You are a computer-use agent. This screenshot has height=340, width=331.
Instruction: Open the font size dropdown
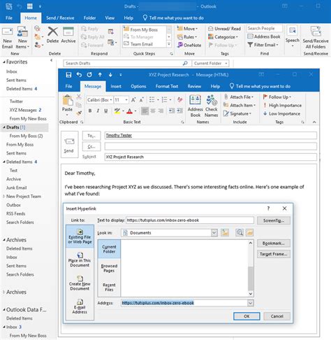click(x=126, y=100)
